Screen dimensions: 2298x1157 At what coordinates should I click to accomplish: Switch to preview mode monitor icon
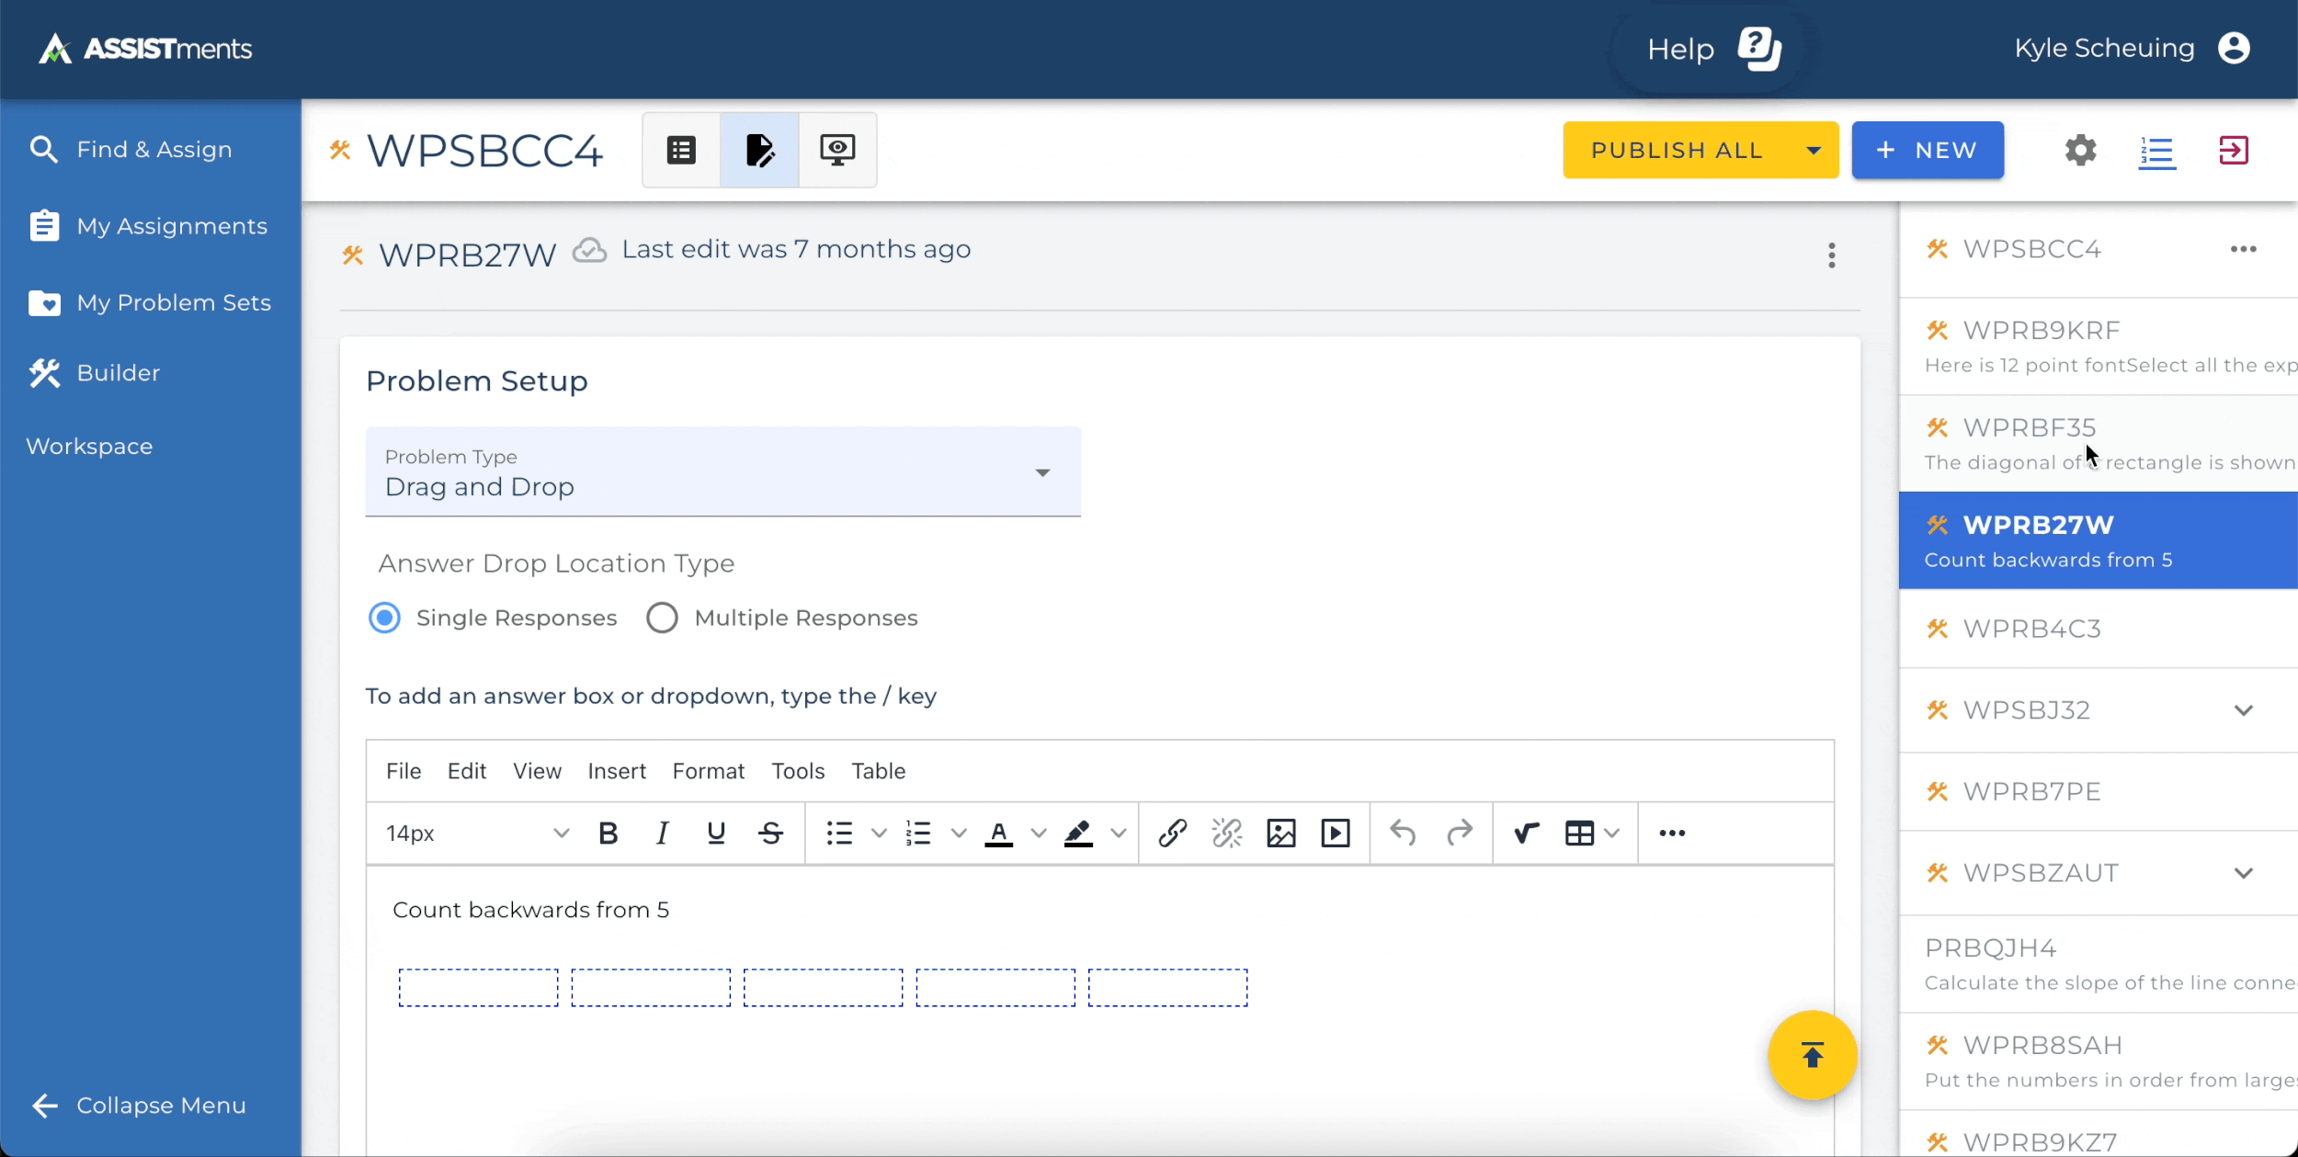(836, 150)
